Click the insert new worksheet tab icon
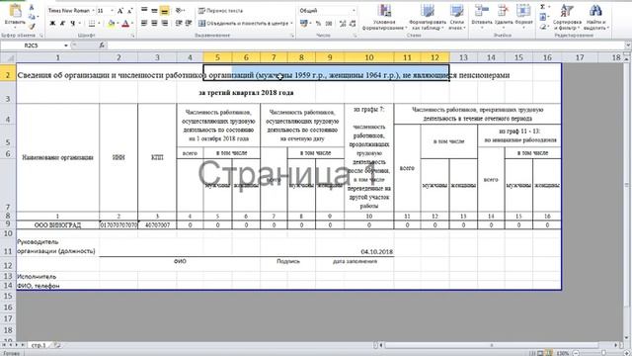 coord(57,345)
